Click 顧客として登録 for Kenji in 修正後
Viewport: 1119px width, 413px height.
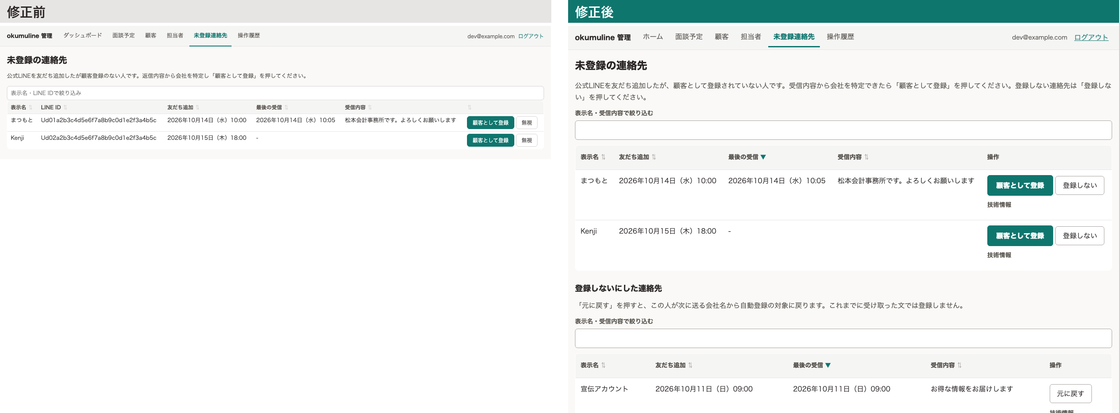[1020, 236]
